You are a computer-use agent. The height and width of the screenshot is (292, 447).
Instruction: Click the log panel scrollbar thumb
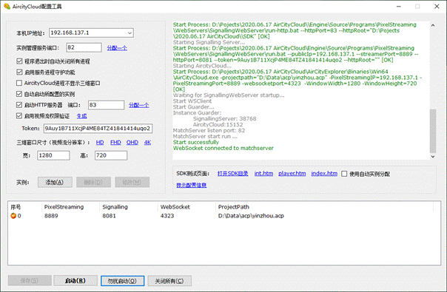[433, 131]
